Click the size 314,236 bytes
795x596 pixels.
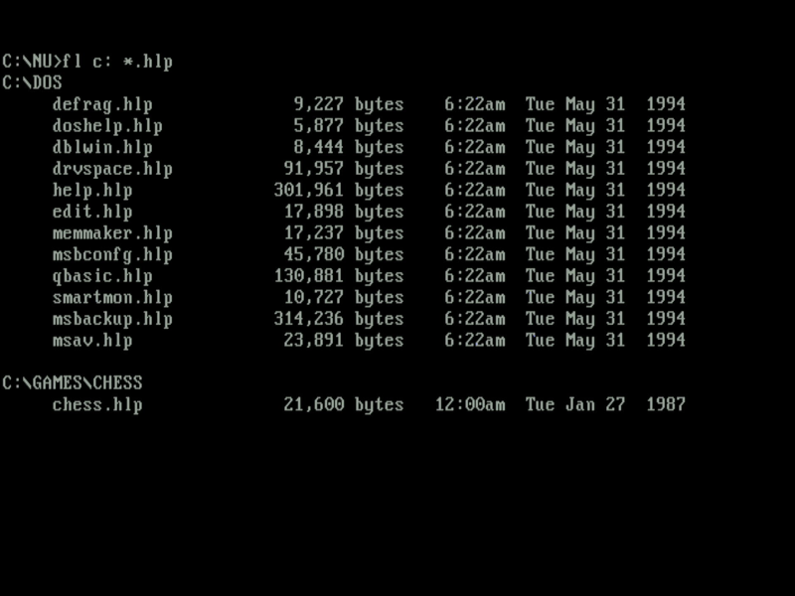click(x=339, y=319)
